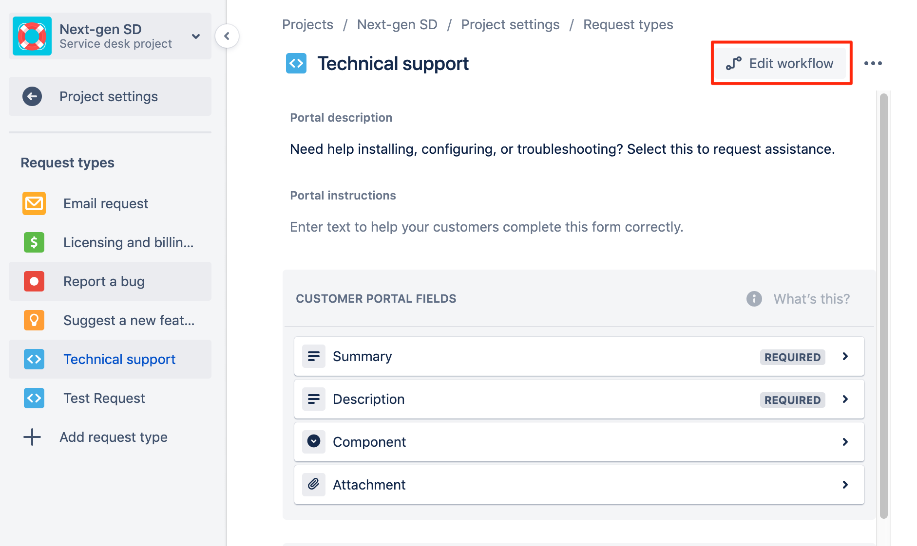
Task: Select the Email request envelope icon
Action: pyautogui.click(x=34, y=203)
